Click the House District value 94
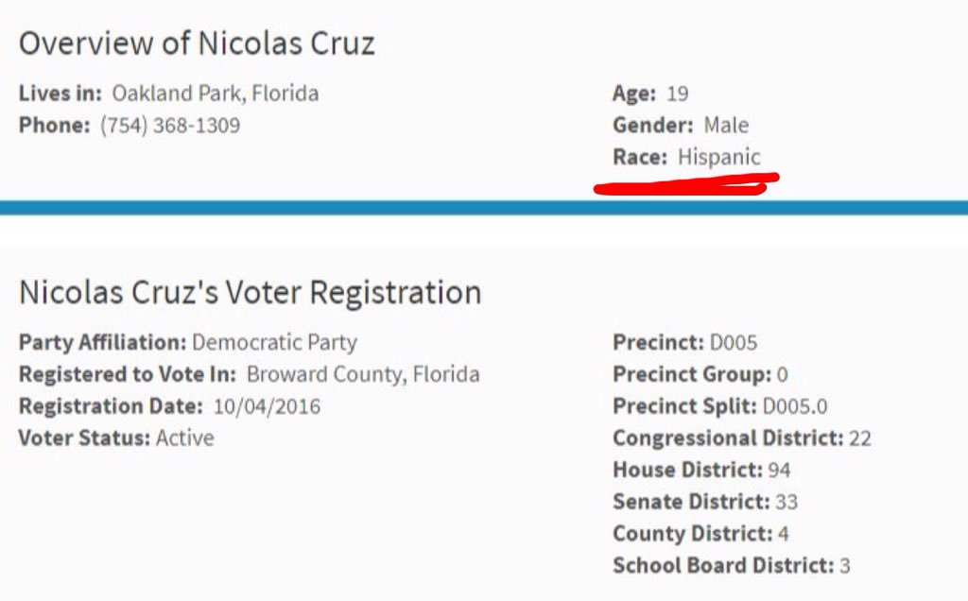Screen dimensions: 968x601 780,470
